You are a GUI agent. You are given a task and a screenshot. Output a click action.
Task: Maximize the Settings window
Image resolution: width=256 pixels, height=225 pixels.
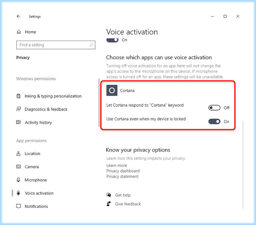[x=225, y=16]
